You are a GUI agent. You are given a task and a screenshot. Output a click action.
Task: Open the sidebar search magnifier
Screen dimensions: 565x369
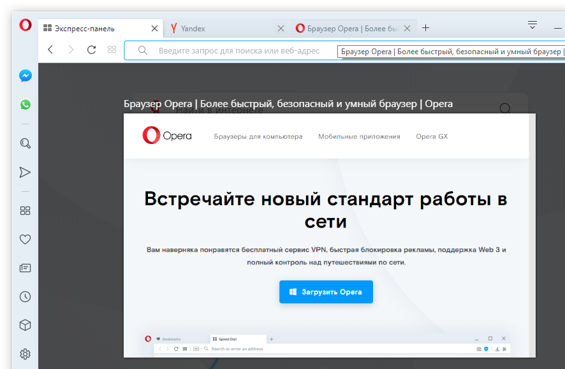(26, 143)
